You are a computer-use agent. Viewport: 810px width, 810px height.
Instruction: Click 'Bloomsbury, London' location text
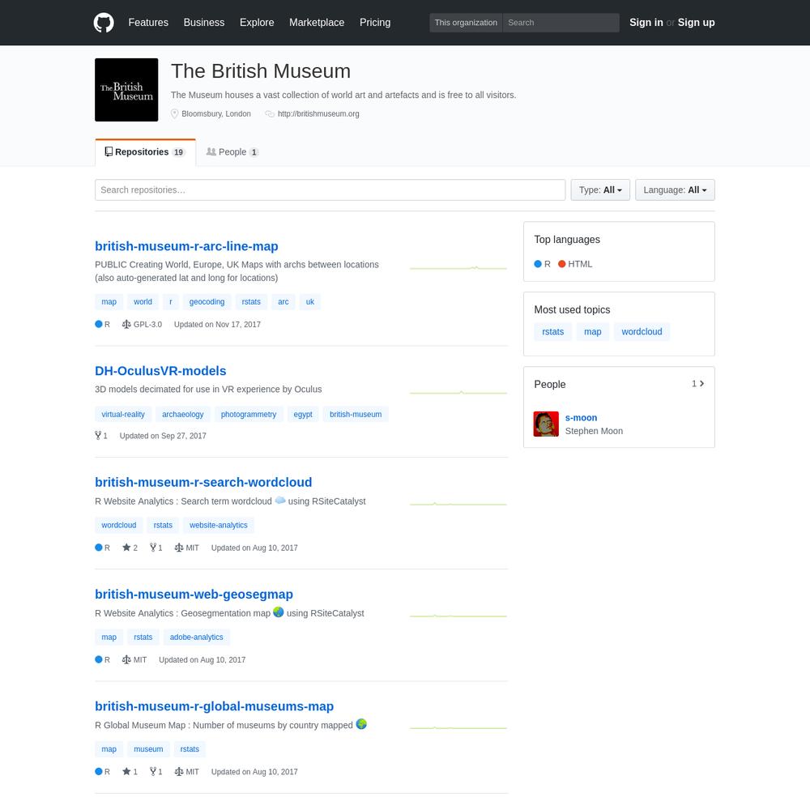click(x=216, y=113)
